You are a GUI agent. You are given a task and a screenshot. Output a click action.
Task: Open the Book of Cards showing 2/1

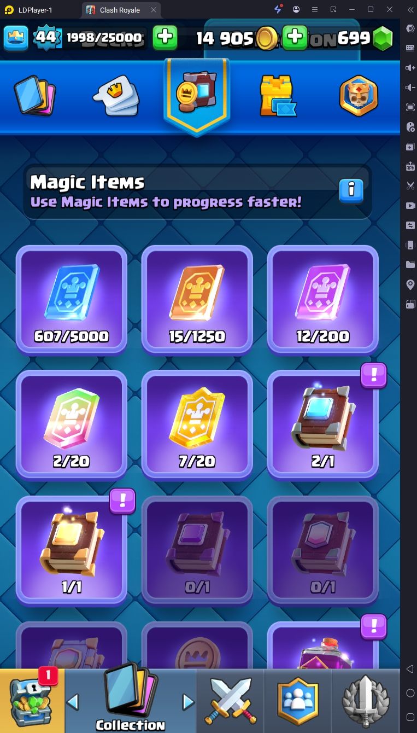click(322, 425)
